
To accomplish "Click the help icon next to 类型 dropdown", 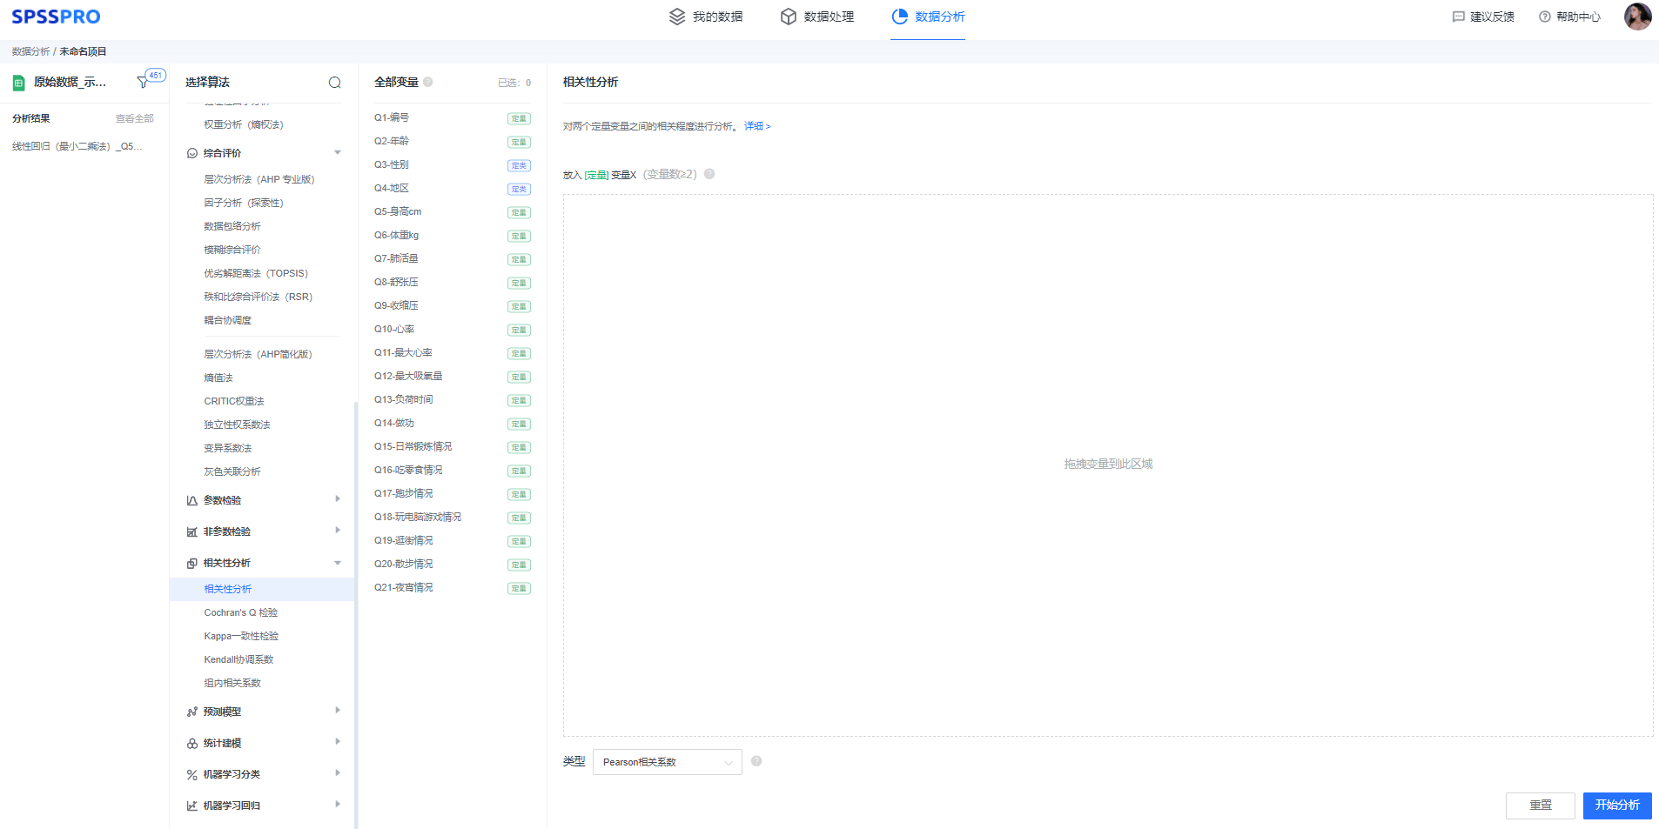I will pos(756,761).
